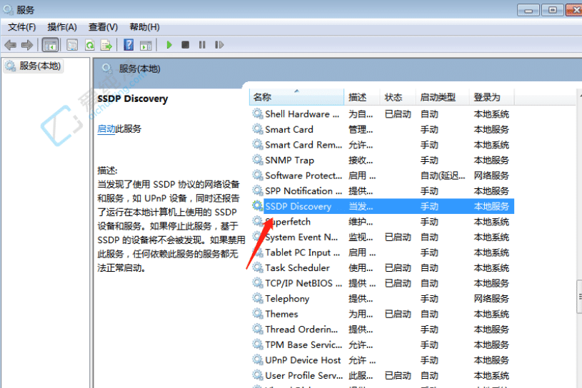
Task: Click 网络服务 in the Telephony row
Action: (x=491, y=299)
